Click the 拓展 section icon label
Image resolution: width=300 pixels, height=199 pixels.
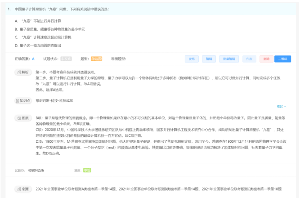(22, 118)
